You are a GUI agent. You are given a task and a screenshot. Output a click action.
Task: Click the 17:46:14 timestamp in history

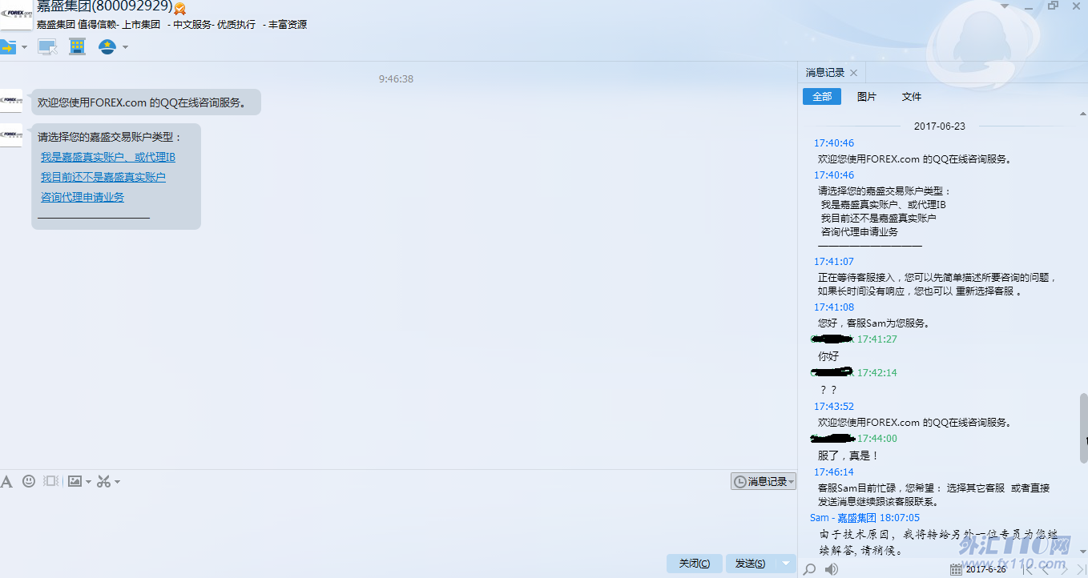tap(834, 472)
